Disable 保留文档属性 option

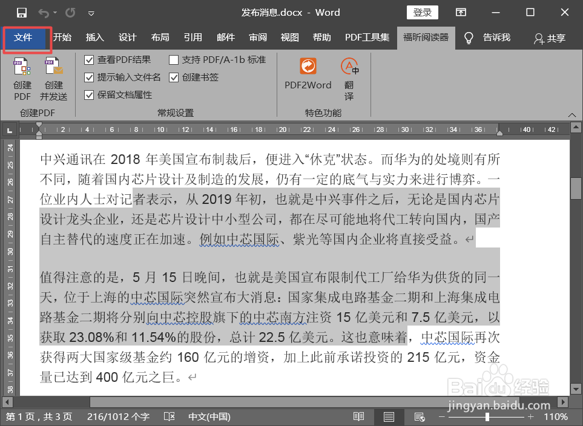click(88, 96)
